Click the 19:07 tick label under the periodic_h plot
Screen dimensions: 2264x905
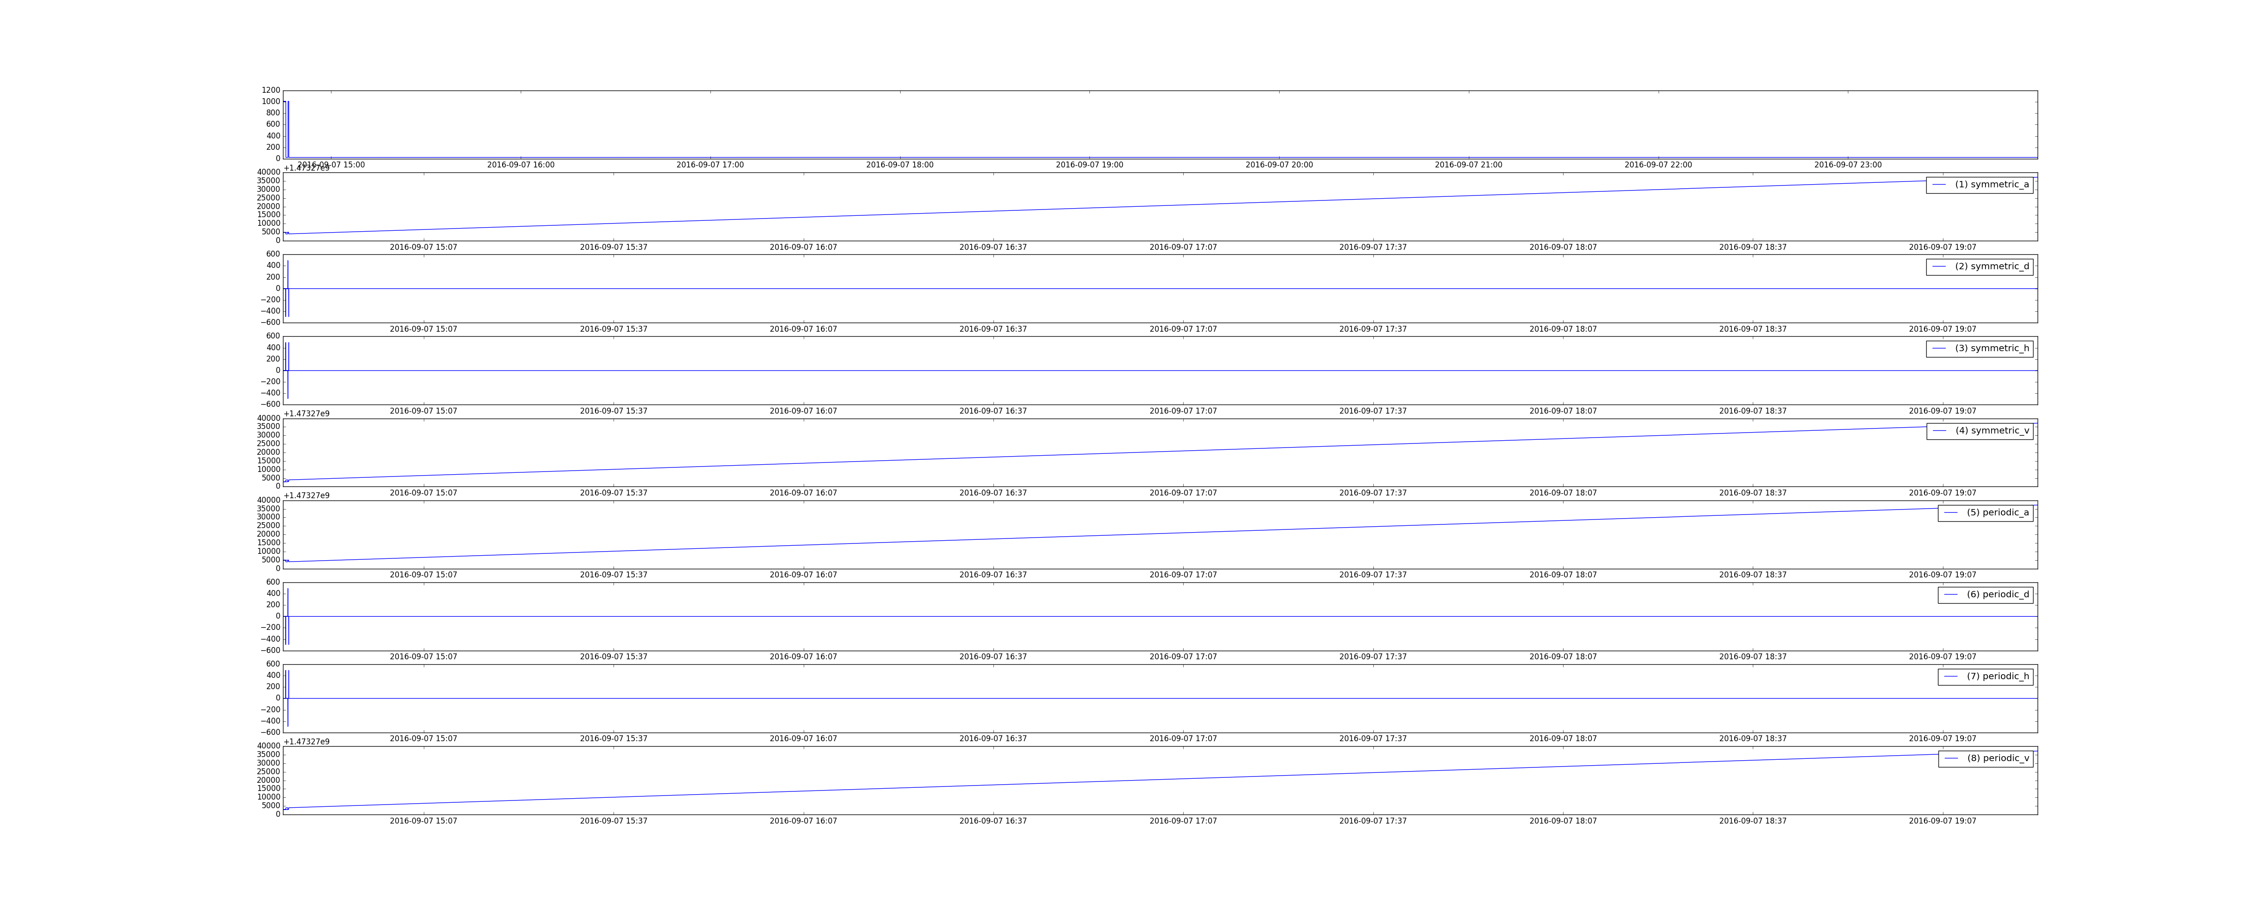(x=1943, y=739)
